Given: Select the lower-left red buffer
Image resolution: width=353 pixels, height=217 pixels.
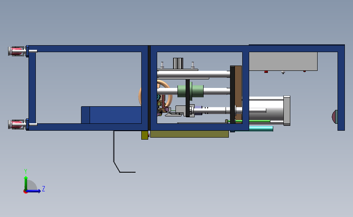Looking at the screenshot, I should point(17,125).
